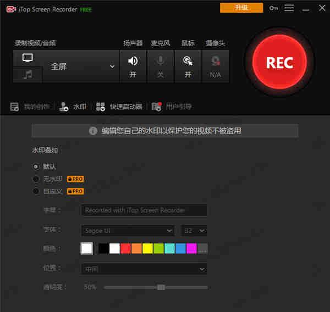This screenshot has width=330, height=312.
Task: Select the 默认 watermark radio button
Action: tap(36, 166)
